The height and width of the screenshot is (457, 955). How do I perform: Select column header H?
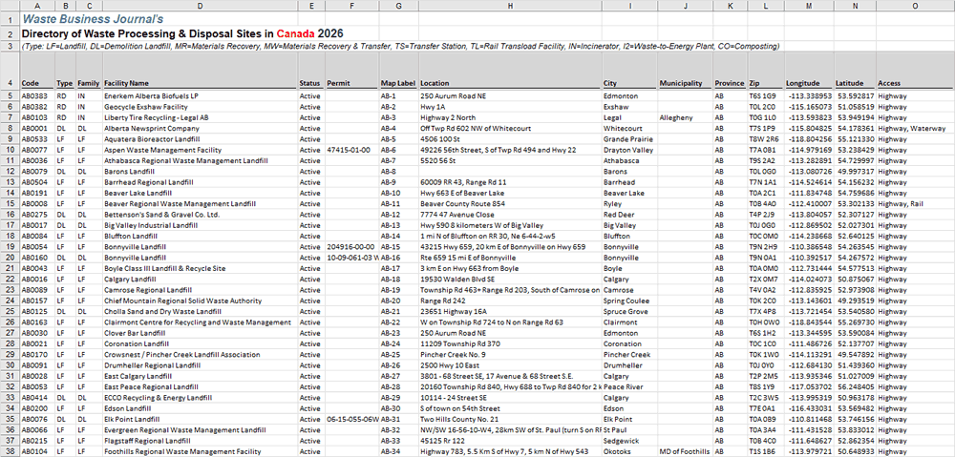(x=510, y=6)
